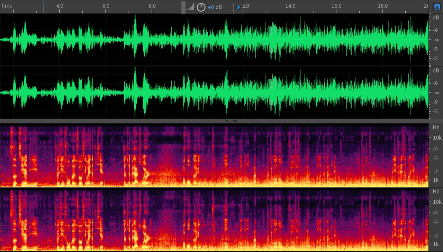Click the bottom channel dB scale label
The image size is (443, 252).
pyautogui.click(x=436, y=70)
